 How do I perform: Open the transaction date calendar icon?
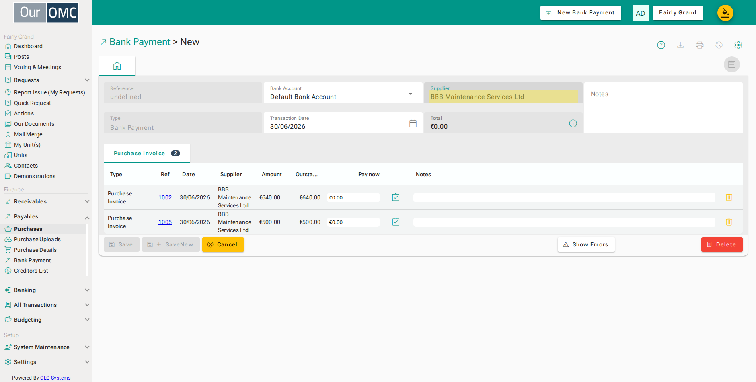tap(413, 123)
